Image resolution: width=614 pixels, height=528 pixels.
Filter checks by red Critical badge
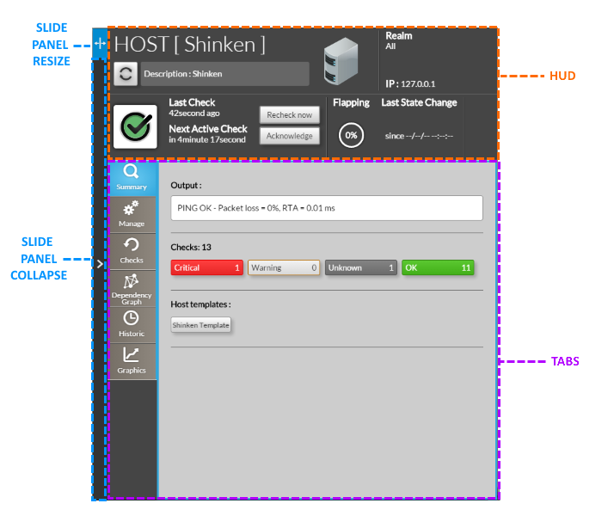[207, 267]
